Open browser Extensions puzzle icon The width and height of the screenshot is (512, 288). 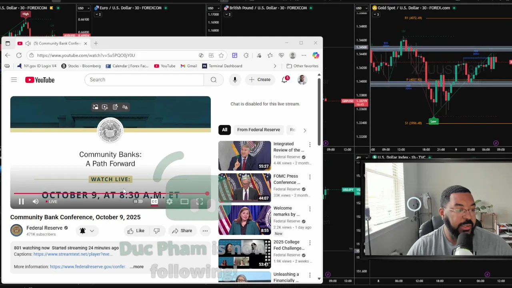(246, 55)
